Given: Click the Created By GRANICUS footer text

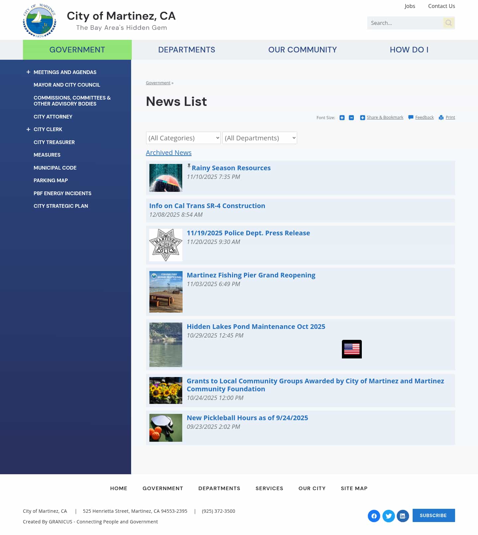Looking at the screenshot, I should click(90, 522).
